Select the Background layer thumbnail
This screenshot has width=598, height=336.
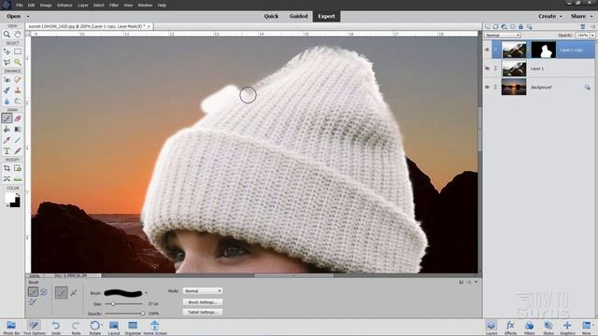coord(514,87)
